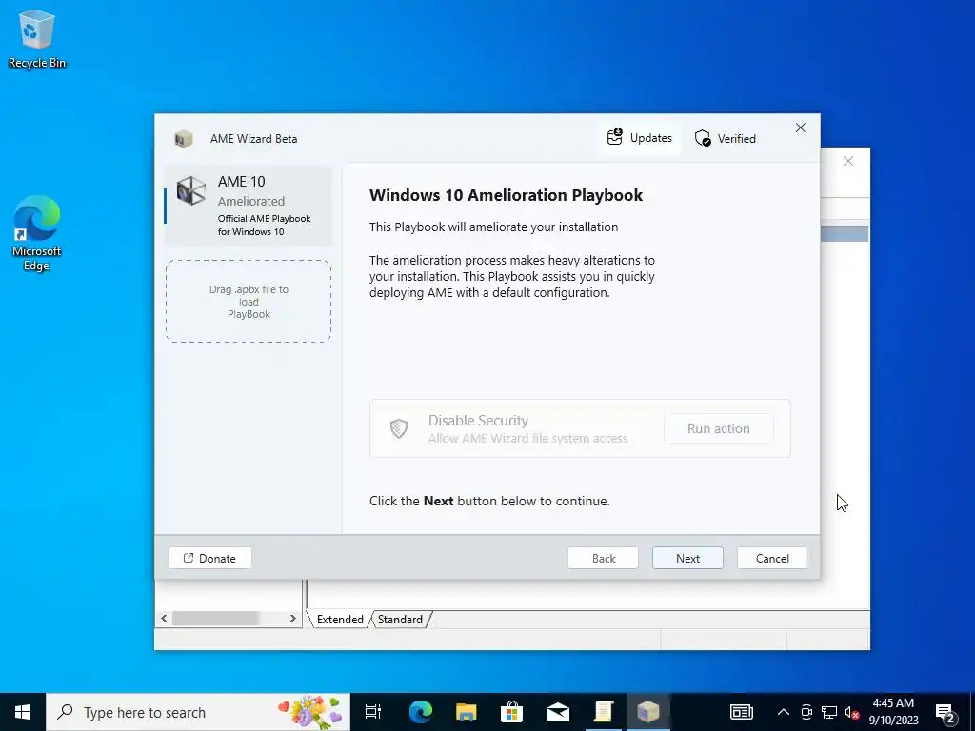The width and height of the screenshot is (975, 731).
Task: Open the Windows Start menu
Action: pyautogui.click(x=23, y=712)
